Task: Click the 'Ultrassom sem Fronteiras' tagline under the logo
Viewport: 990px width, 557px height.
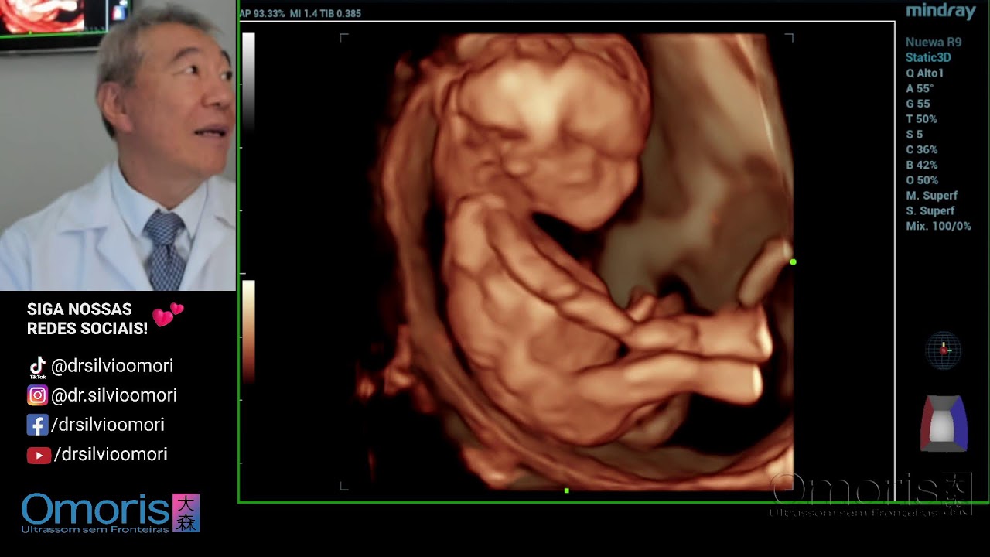Action: pyautogui.click(x=94, y=529)
